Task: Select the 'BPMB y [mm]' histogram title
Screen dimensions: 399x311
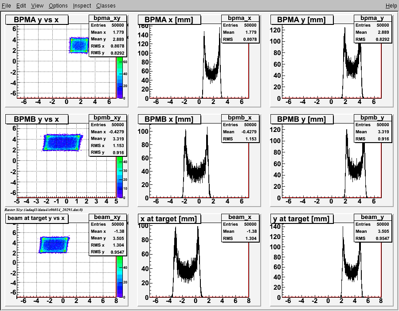Action: pos(302,119)
